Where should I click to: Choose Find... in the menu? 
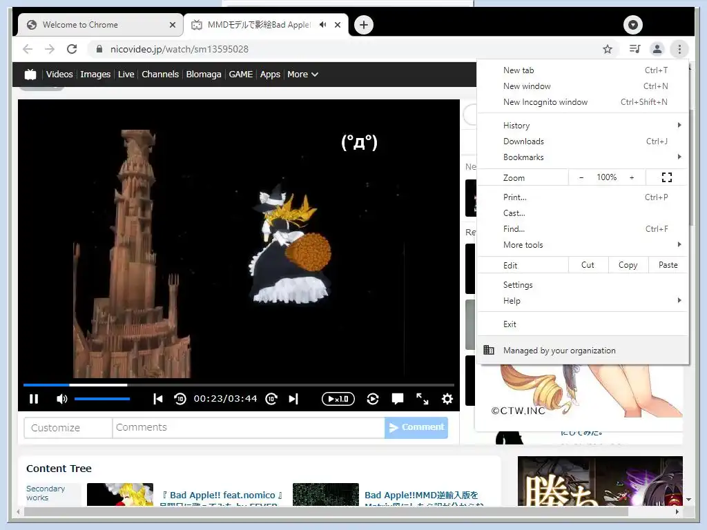click(x=582, y=229)
